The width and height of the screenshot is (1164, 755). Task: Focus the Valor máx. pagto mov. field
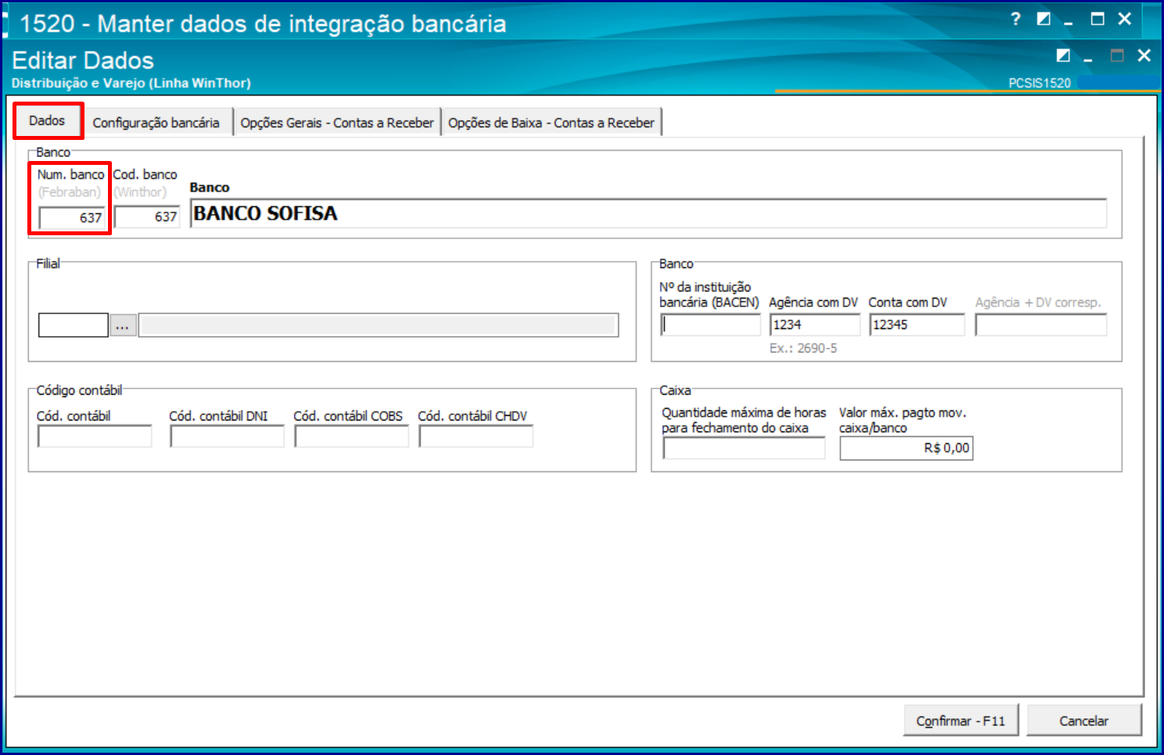click(906, 449)
